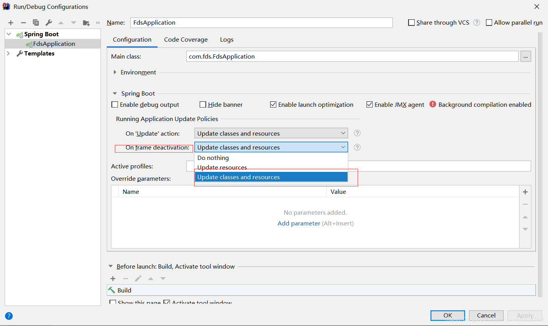
Task: Click the Add parameter link
Action: click(x=299, y=223)
